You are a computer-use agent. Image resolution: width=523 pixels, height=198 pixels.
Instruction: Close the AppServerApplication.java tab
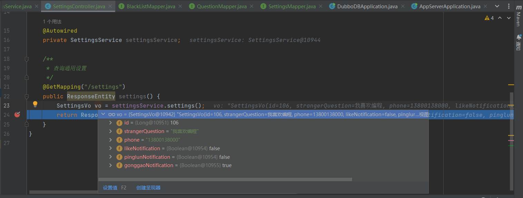[485, 6]
